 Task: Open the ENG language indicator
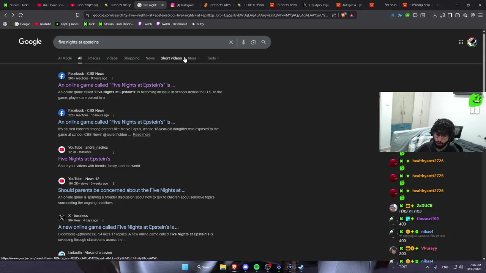coord(445,267)
